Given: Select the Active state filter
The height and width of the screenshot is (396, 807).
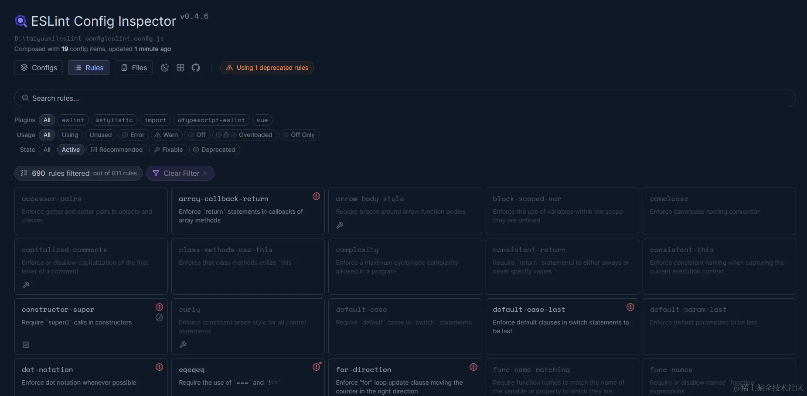Looking at the screenshot, I should [71, 150].
